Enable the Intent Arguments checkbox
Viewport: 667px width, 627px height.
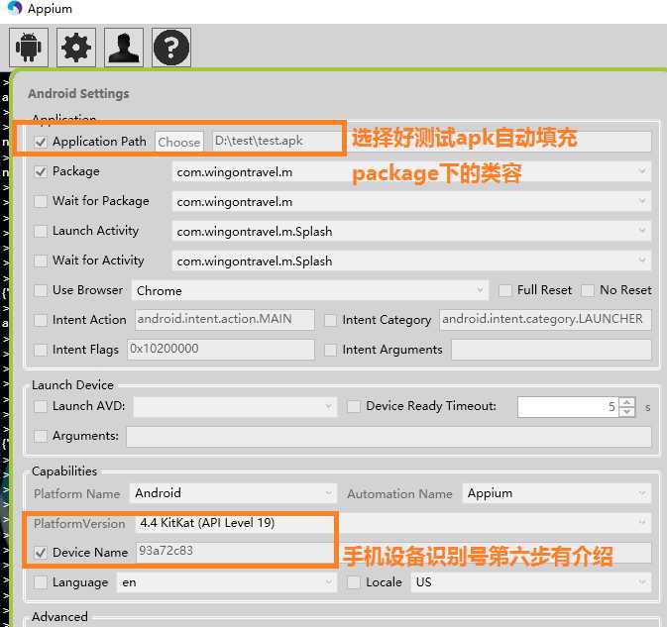pyautogui.click(x=330, y=350)
